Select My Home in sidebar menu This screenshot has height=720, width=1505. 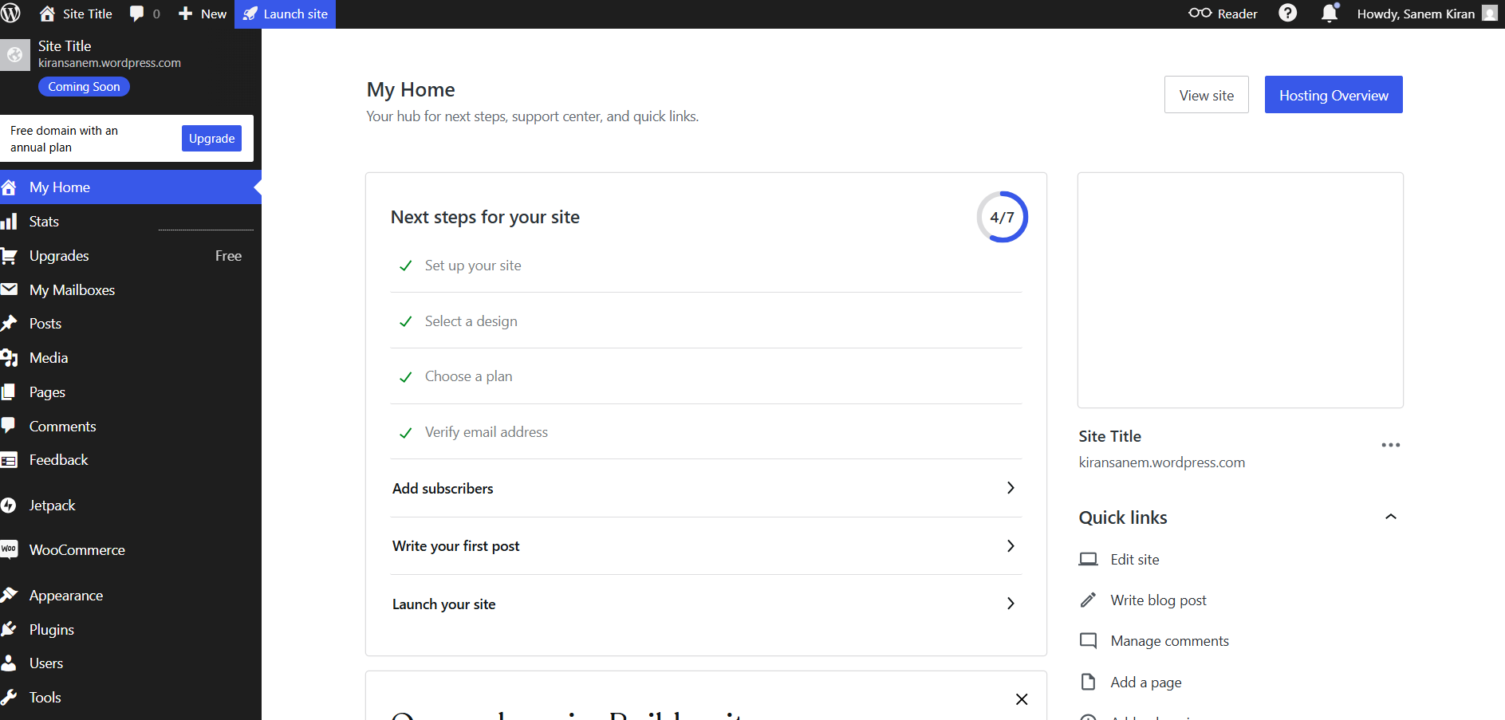pos(131,187)
